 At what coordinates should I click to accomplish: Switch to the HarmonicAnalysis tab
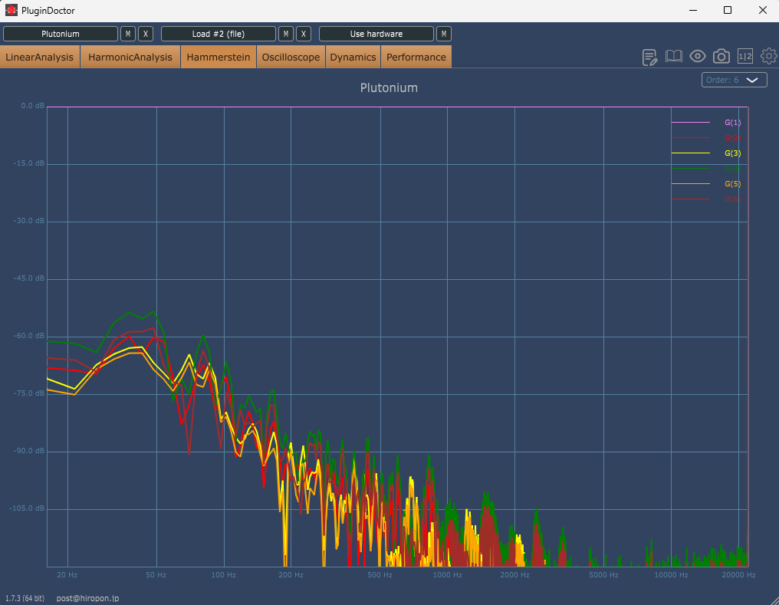pos(130,57)
